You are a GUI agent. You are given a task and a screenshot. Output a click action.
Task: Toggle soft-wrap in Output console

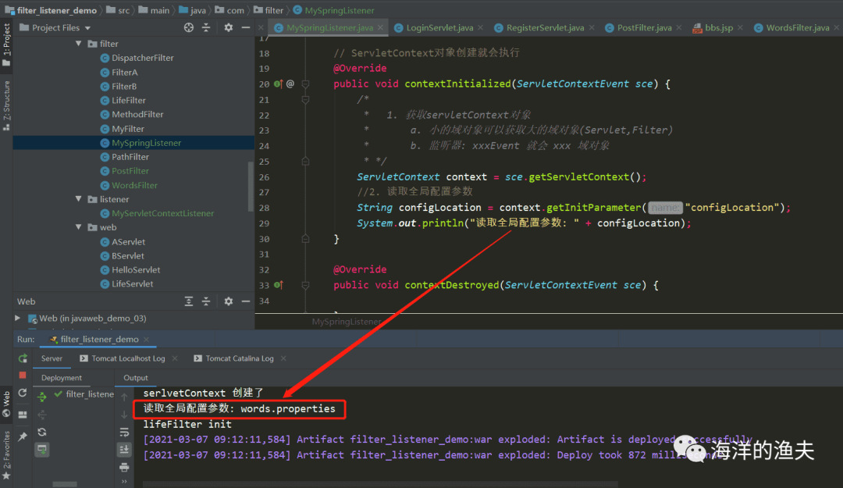coord(124,432)
